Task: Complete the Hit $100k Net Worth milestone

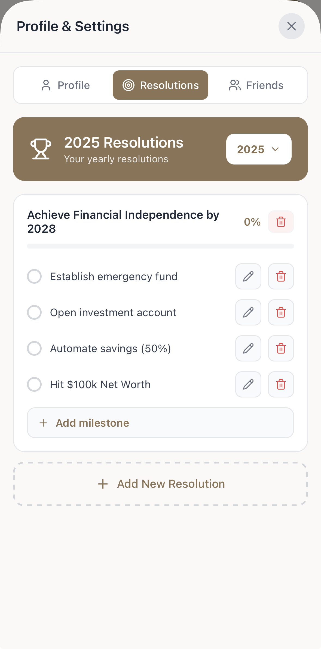Action: click(x=34, y=384)
